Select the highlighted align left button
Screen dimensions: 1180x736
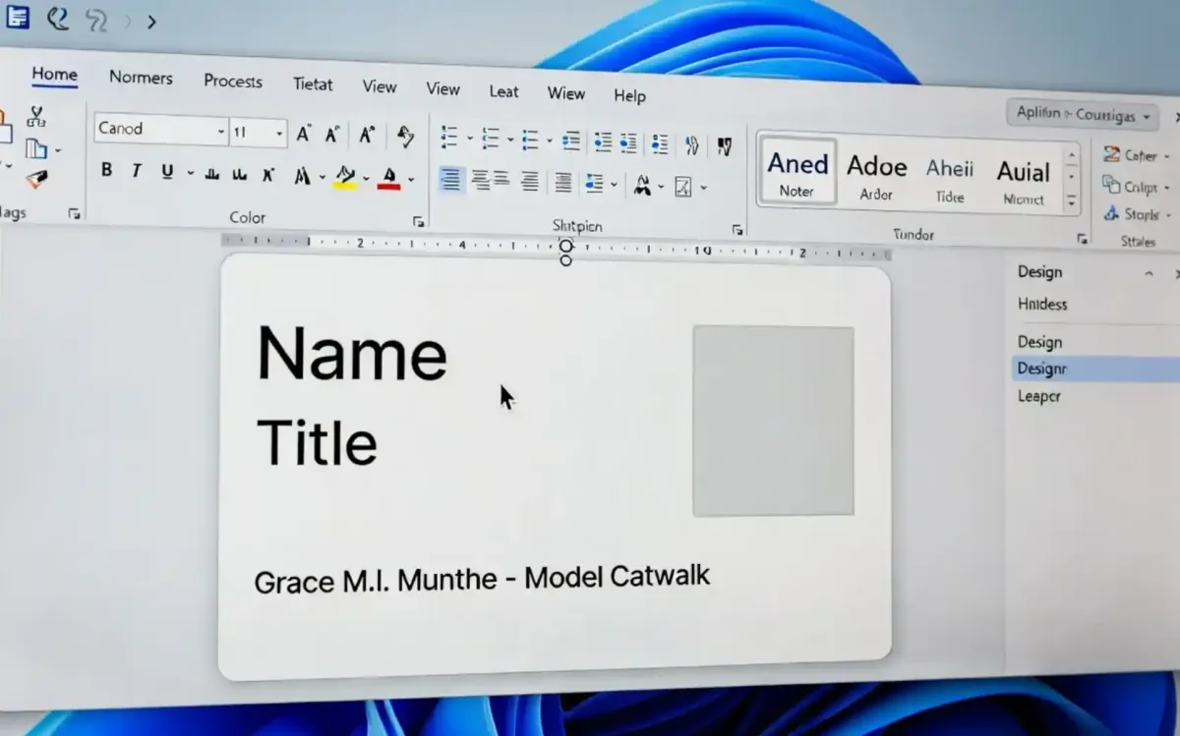click(451, 180)
